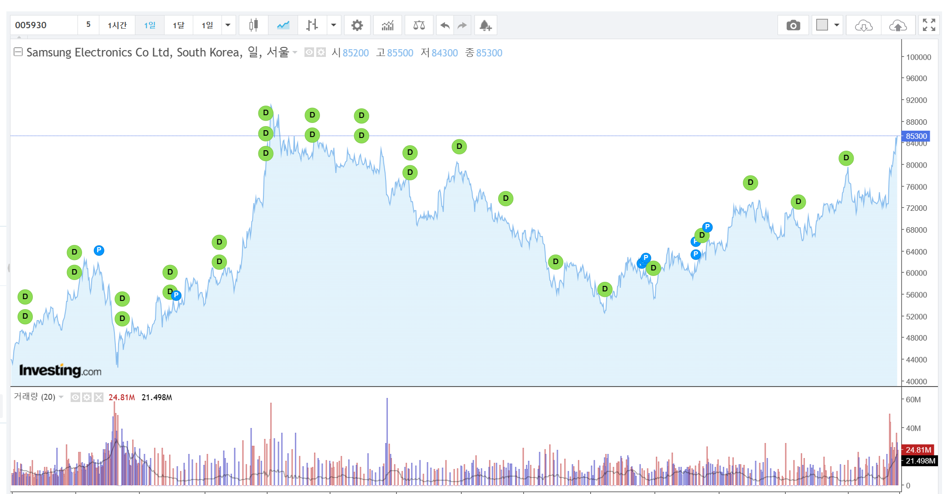This screenshot has width=948, height=494.
Task: Click the open price value 85200
Action: (355, 53)
